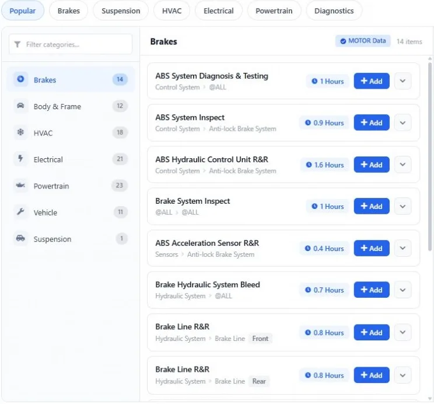Expand the Brake Line R&R Rear item
Image resolution: width=434 pixels, height=404 pixels.
pos(402,375)
